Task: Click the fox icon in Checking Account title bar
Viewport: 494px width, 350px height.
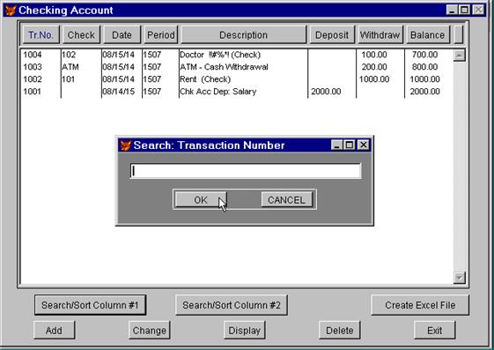Action: pyautogui.click(x=11, y=11)
